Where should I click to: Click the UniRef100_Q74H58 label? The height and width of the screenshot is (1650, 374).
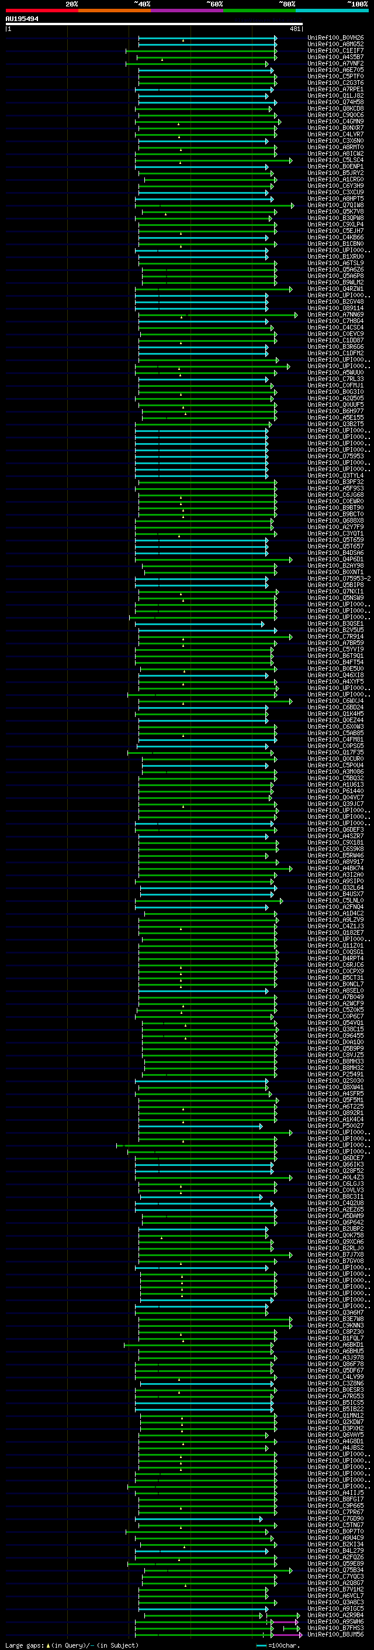pos(335,102)
